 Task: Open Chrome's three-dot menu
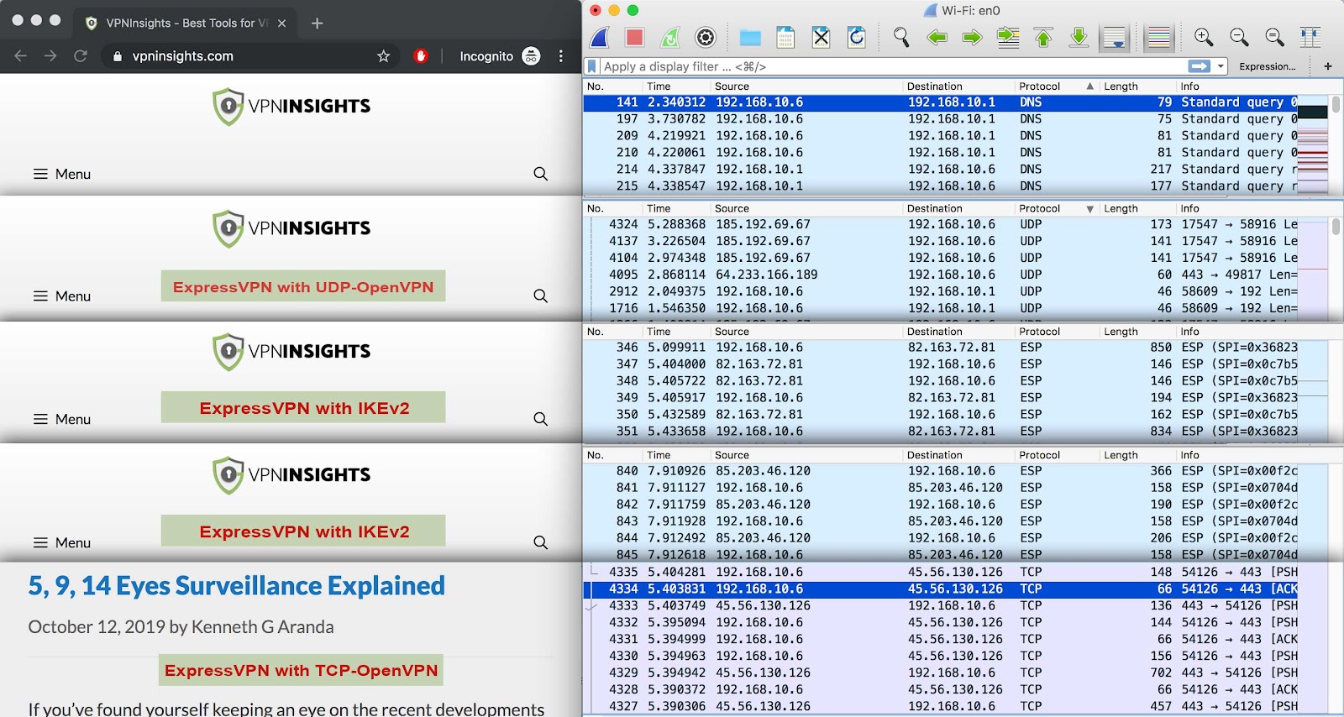click(x=561, y=56)
